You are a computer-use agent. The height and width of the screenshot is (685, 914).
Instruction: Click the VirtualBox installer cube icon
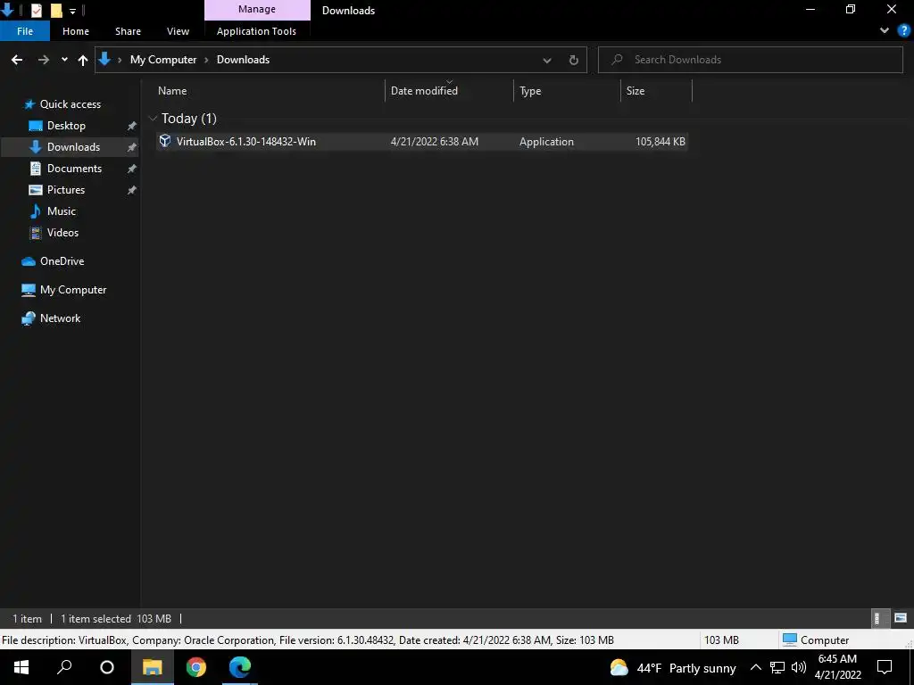point(165,141)
